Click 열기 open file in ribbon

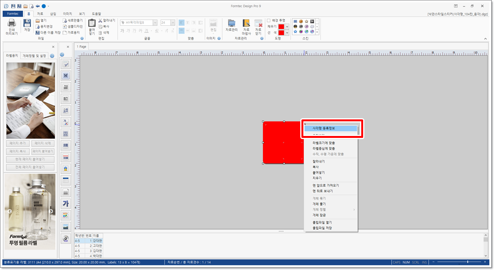[x=41, y=20]
